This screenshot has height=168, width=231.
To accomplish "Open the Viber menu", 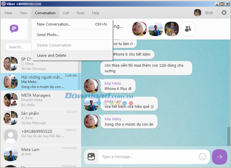I will pos(8,13).
